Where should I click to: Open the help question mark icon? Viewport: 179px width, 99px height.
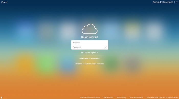coord(177,2)
